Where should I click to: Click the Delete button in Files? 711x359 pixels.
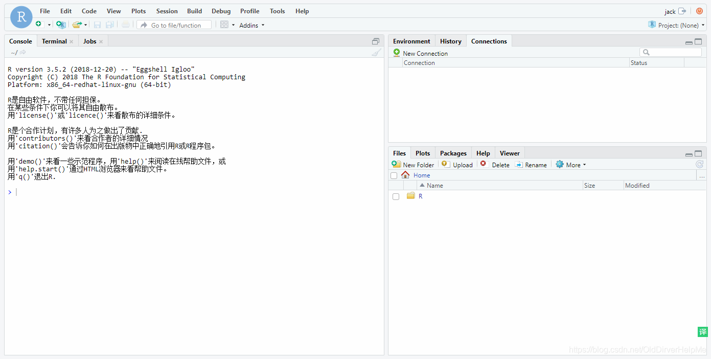(x=495, y=165)
